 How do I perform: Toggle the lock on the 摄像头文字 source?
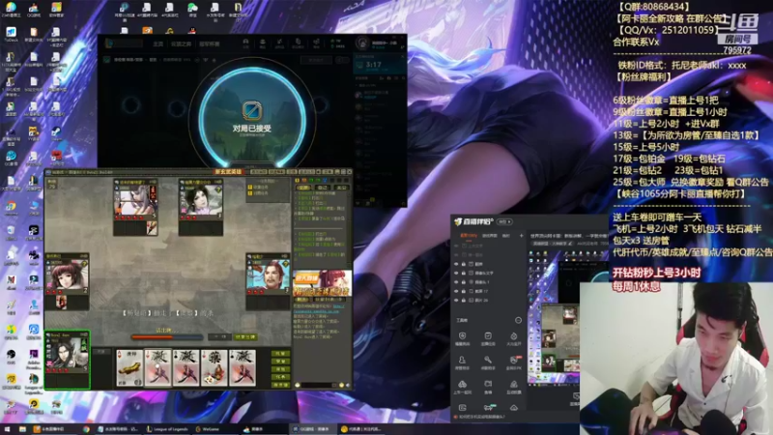[x=464, y=273]
